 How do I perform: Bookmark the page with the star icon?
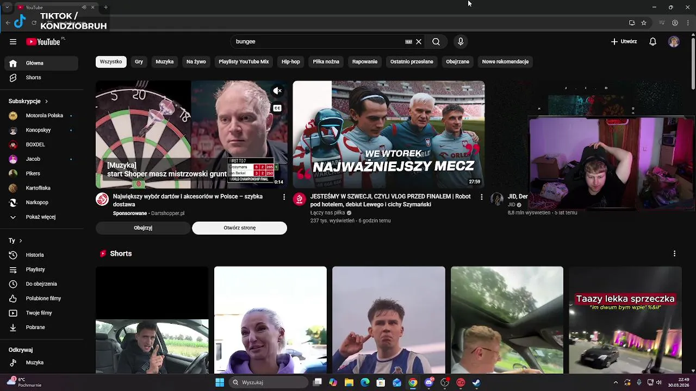click(x=644, y=23)
